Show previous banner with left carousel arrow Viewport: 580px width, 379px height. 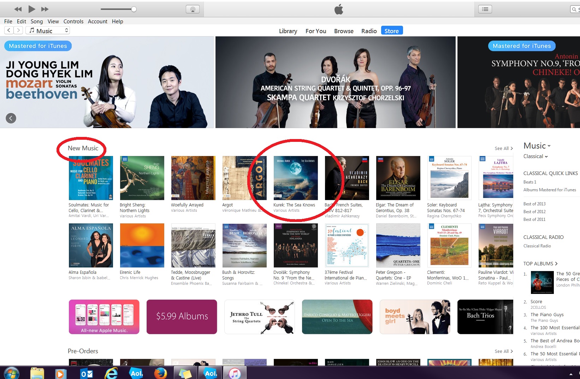[11, 118]
